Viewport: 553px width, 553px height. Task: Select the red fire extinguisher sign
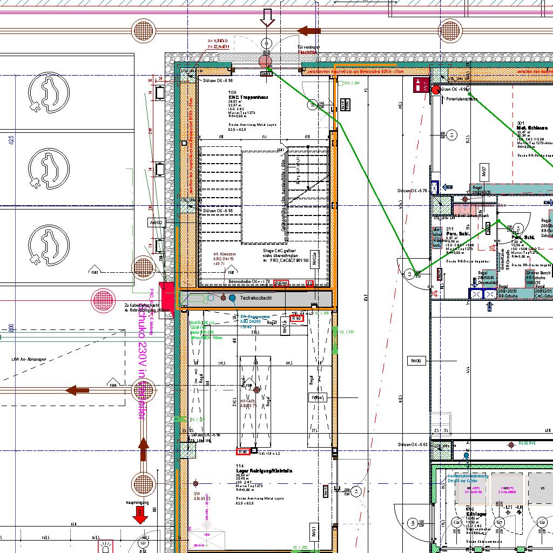(x=421, y=85)
